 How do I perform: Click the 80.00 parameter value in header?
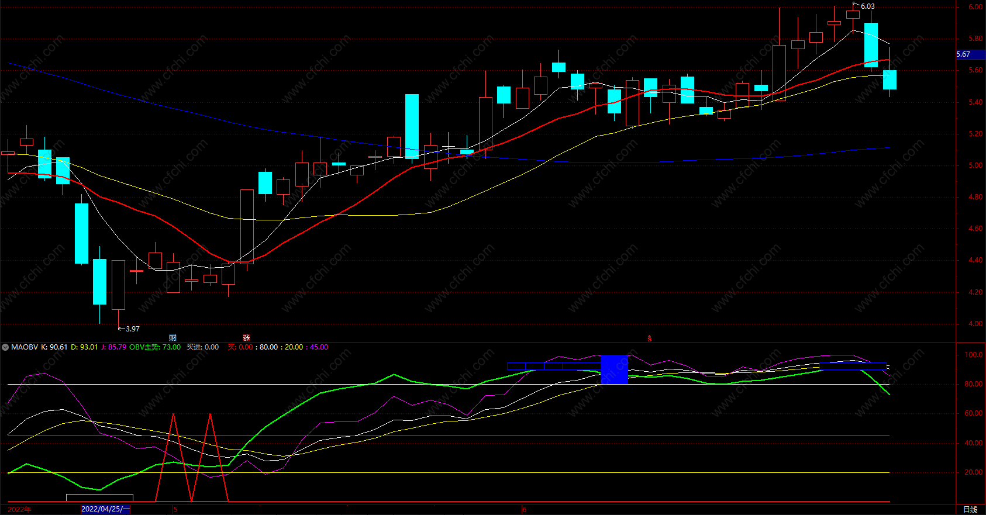coord(268,347)
